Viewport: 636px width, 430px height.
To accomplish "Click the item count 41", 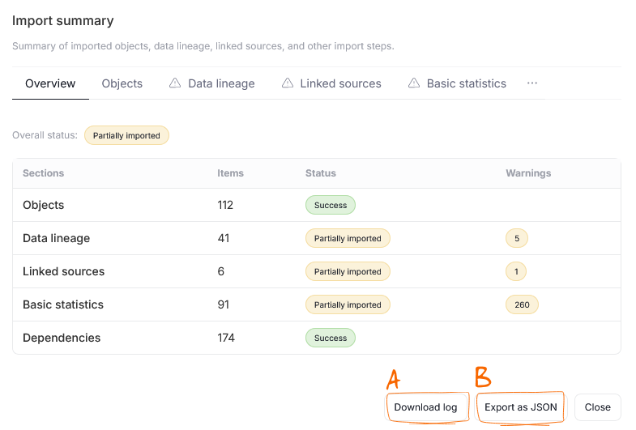I will click(x=224, y=238).
